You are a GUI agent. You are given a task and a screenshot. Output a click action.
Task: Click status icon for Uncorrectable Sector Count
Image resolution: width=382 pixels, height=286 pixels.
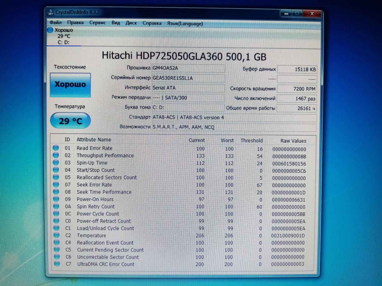point(57,256)
